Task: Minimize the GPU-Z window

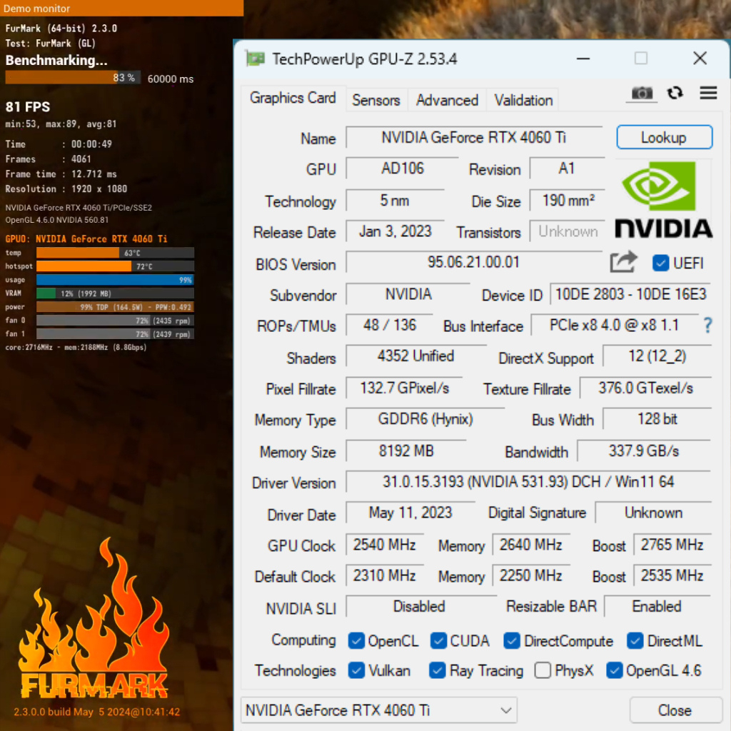Action: pyautogui.click(x=583, y=59)
